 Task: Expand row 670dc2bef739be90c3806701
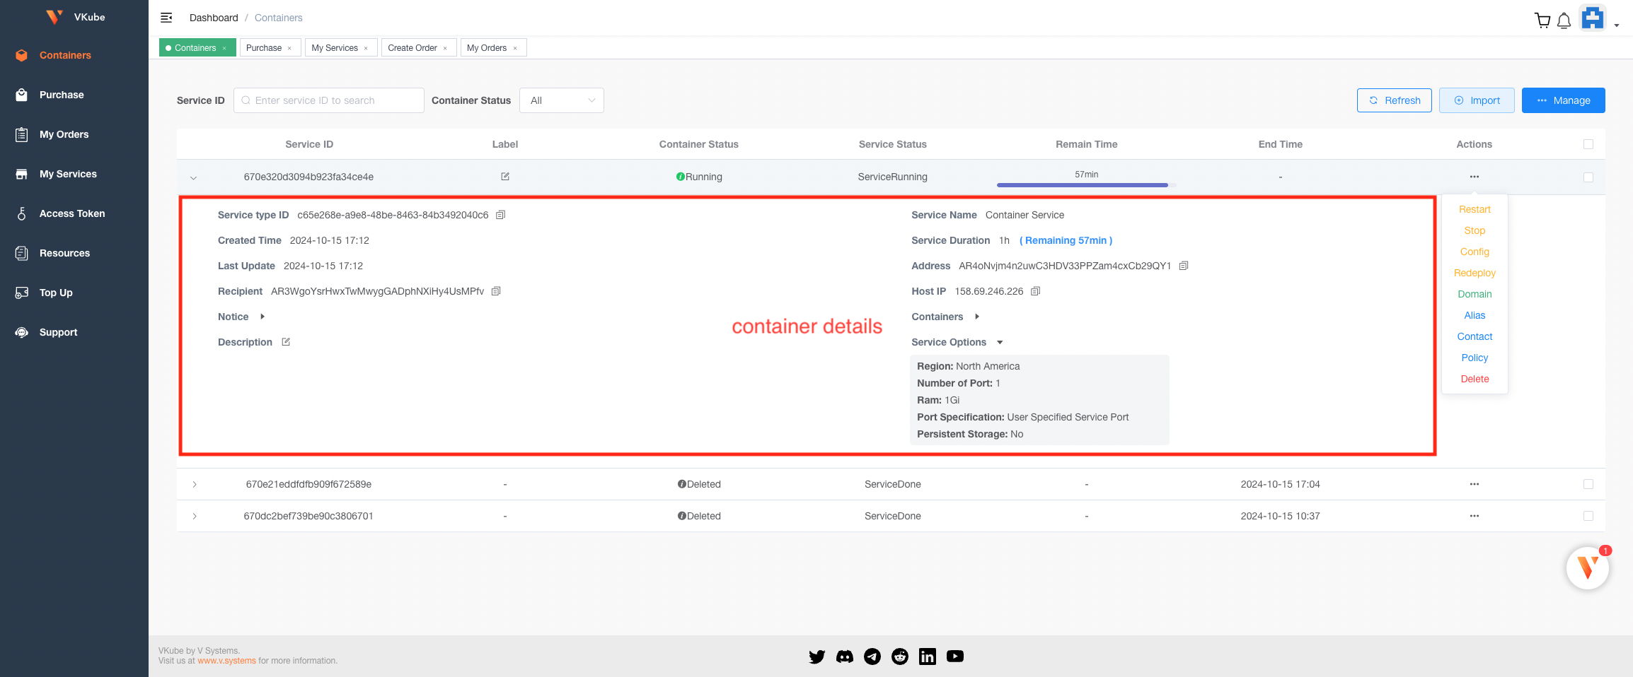coord(195,516)
